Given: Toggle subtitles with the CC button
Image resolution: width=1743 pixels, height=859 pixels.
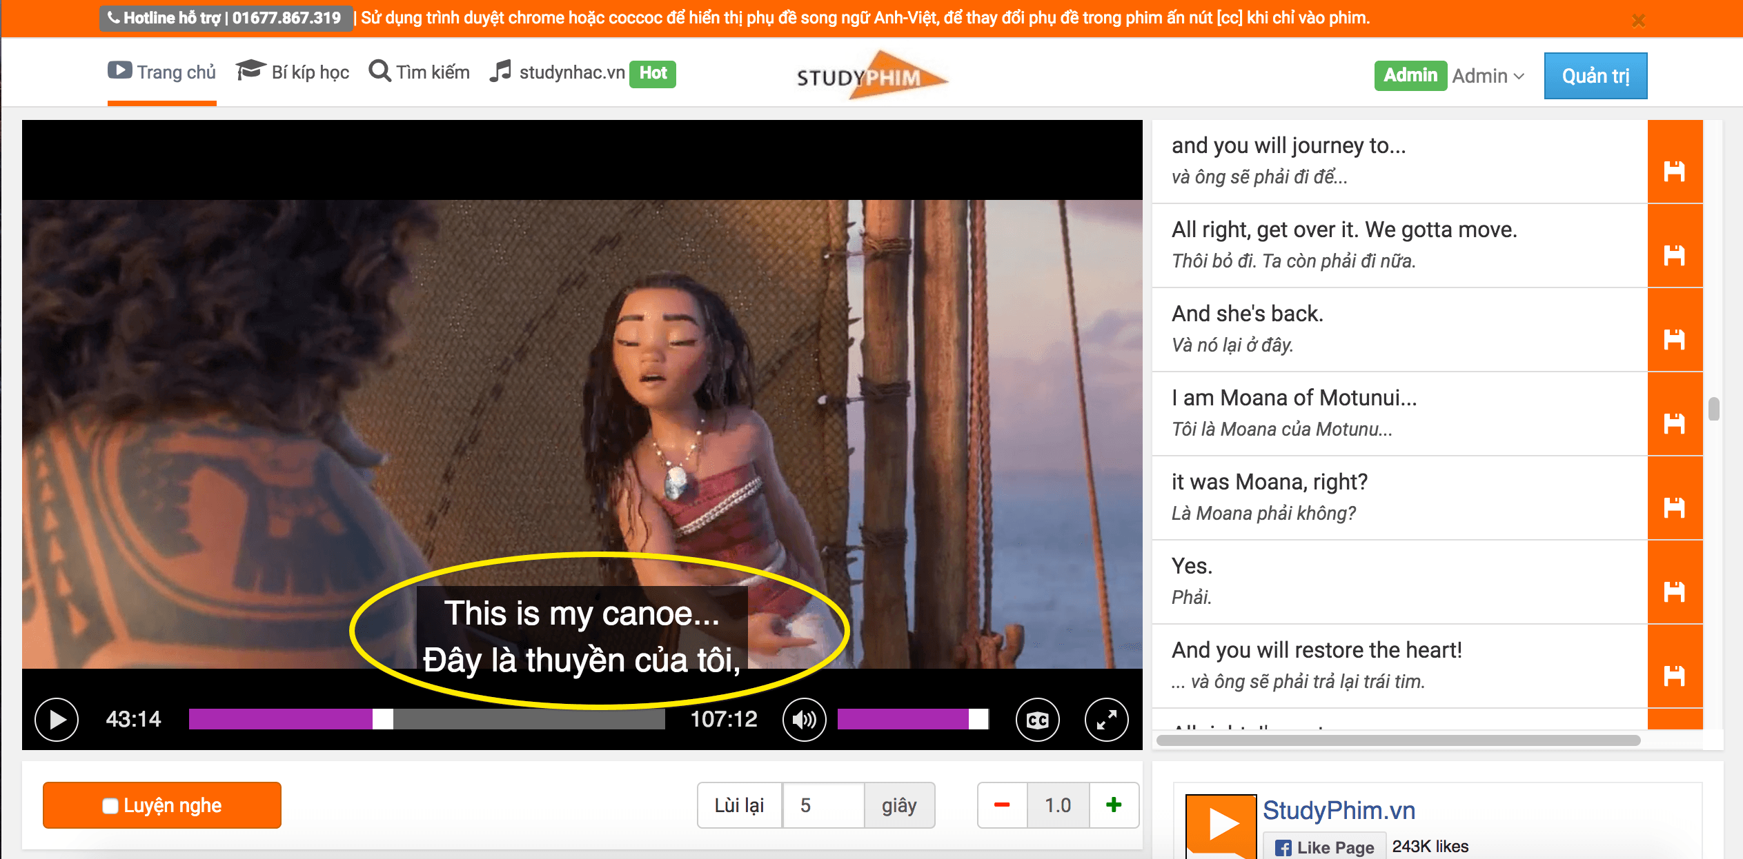Looking at the screenshot, I should pyautogui.click(x=1037, y=720).
